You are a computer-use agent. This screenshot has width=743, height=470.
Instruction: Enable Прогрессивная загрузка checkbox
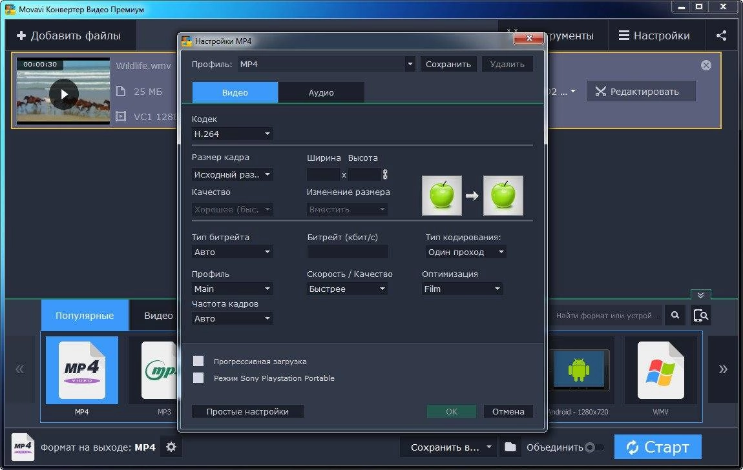[x=198, y=361]
